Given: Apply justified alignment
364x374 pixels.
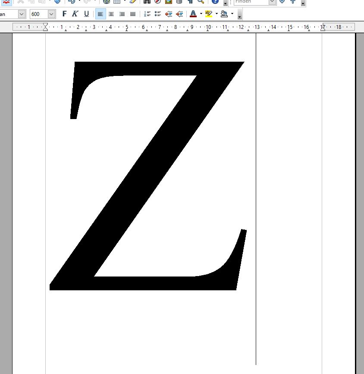Looking at the screenshot, I should tap(133, 14).
